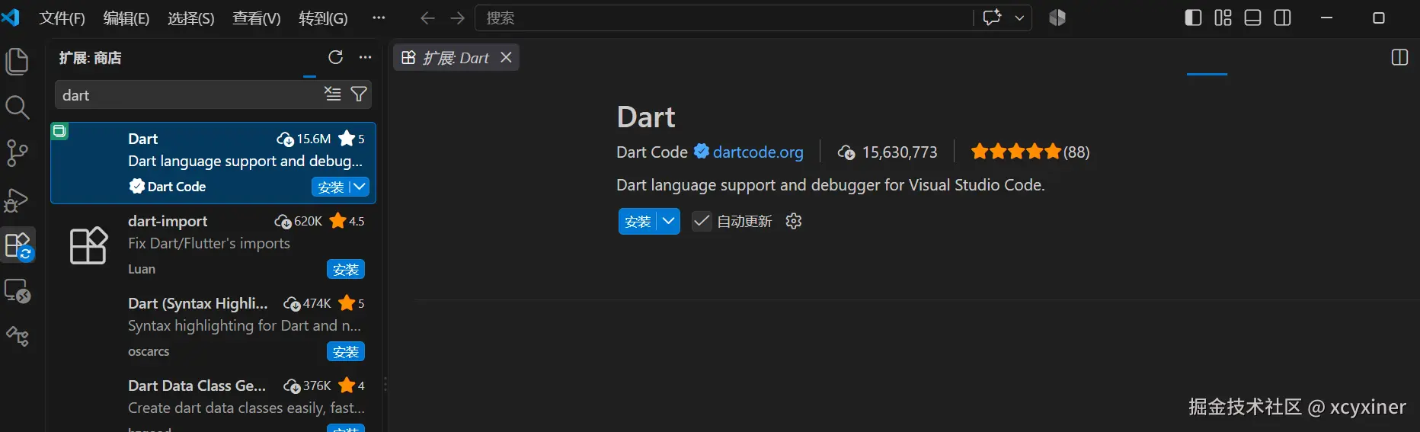Image resolution: width=1420 pixels, height=432 pixels.
Task: Install the dart-import extension
Action: [346, 269]
